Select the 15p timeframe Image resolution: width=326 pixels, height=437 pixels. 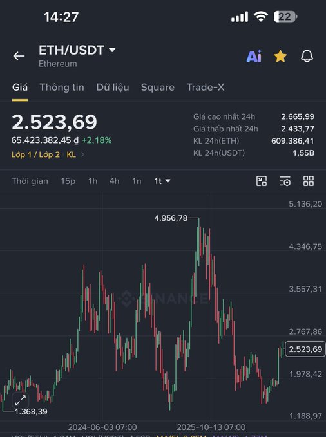tap(68, 181)
